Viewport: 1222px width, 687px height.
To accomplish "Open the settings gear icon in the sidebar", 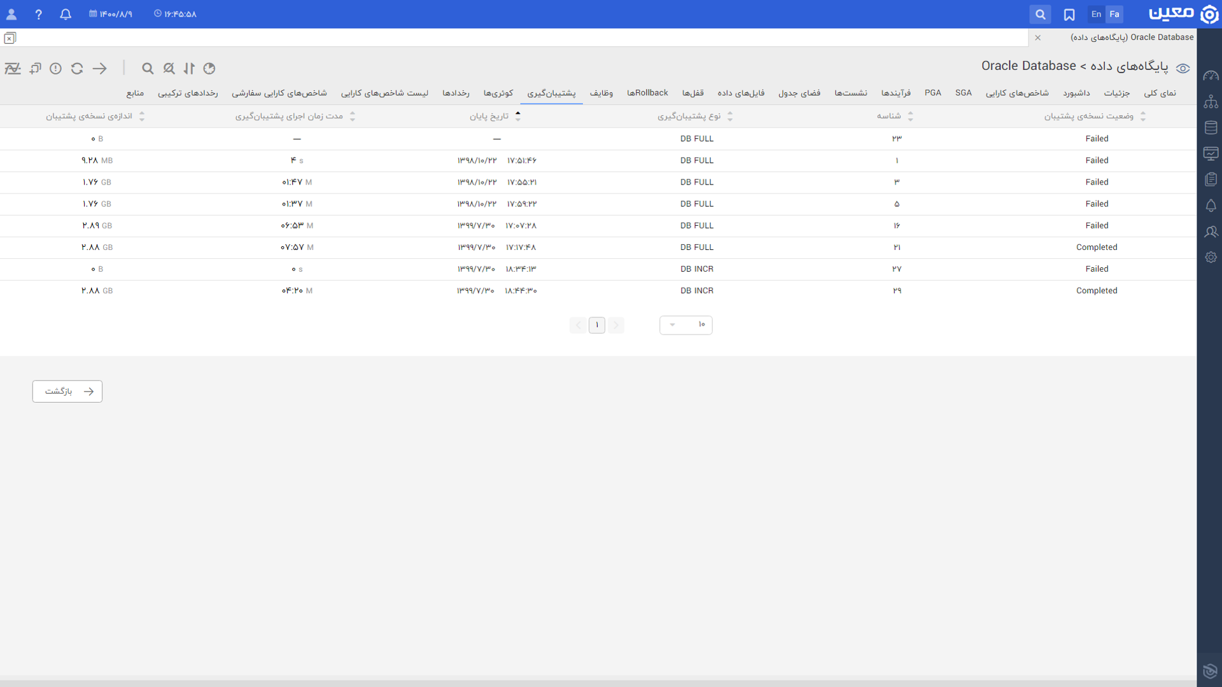I will pyautogui.click(x=1212, y=257).
